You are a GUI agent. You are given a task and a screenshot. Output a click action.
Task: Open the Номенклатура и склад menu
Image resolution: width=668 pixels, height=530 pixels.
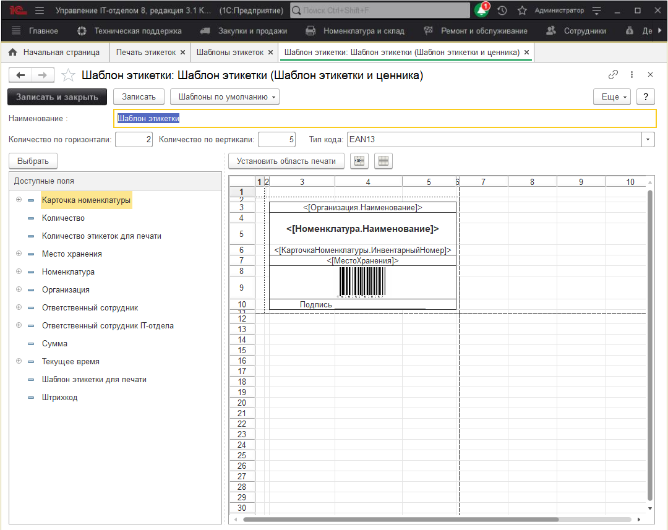coord(356,31)
